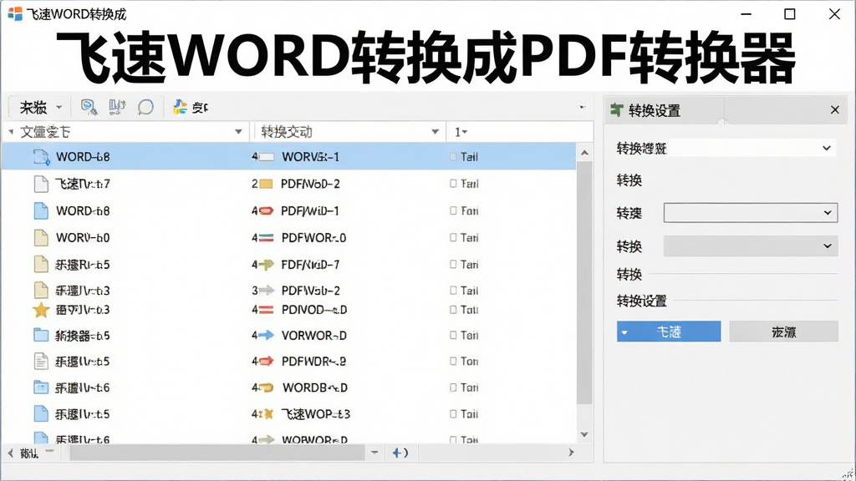Open the 来源 dropdown in the toolbar
The height and width of the screenshot is (481, 856).
point(59,107)
